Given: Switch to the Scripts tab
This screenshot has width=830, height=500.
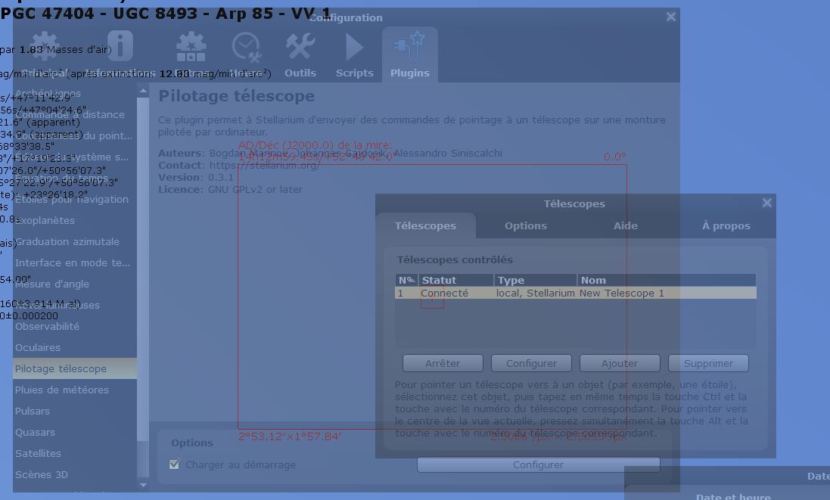Looking at the screenshot, I should [x=354, y=55].
